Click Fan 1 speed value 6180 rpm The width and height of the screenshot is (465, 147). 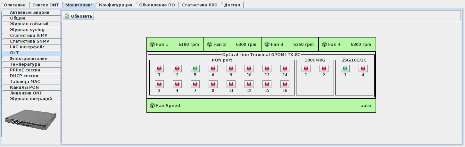[189, 45]
